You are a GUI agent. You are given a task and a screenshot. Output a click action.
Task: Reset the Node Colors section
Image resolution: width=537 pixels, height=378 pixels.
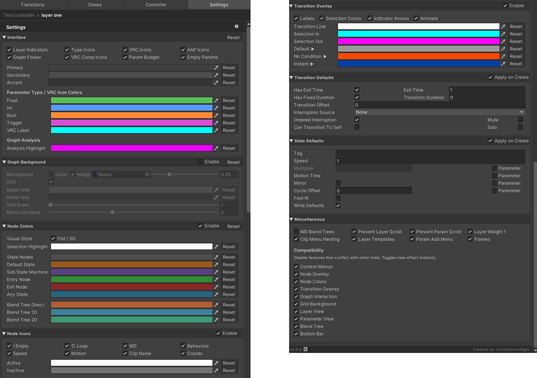coord(233,226)
